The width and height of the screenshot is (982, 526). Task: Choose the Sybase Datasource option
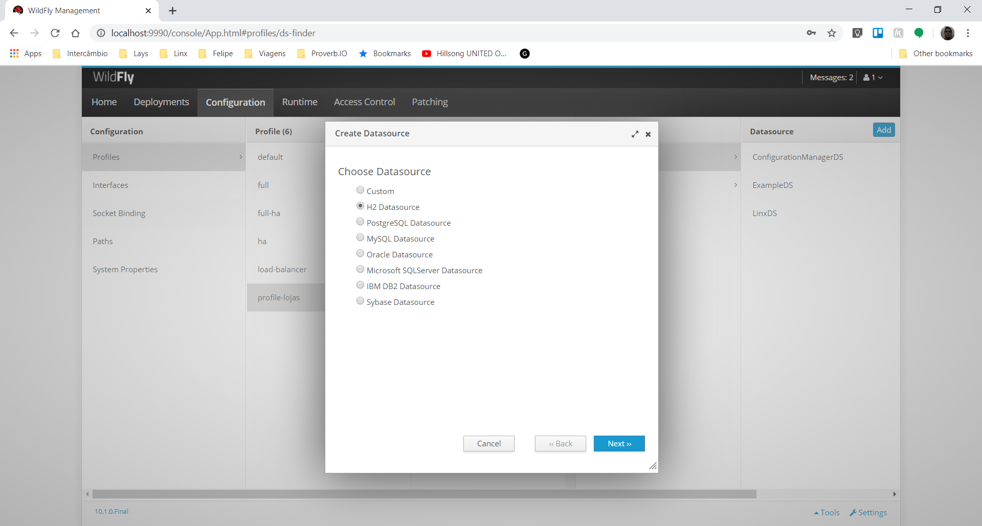click(x=360, y=301)
